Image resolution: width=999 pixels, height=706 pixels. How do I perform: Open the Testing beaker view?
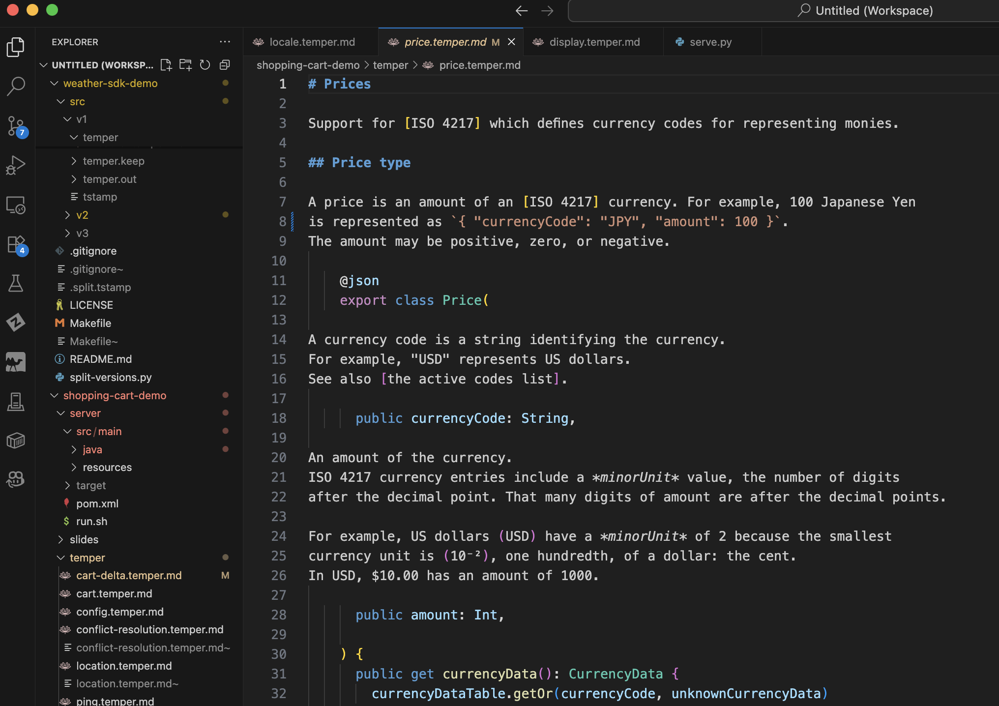(x=16, y=284)
